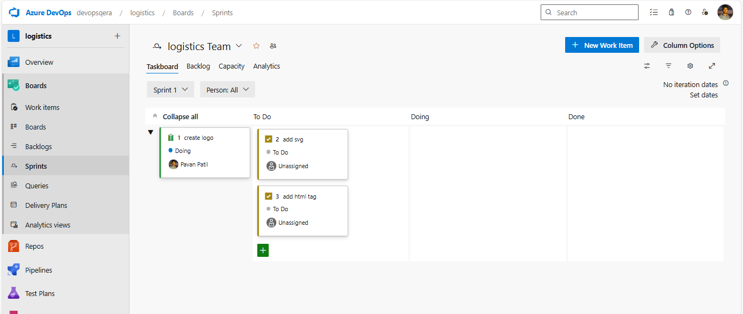Click green plus to add new task
The width and height of the screenshot is (743, 314).
click(x=263, y=250)
